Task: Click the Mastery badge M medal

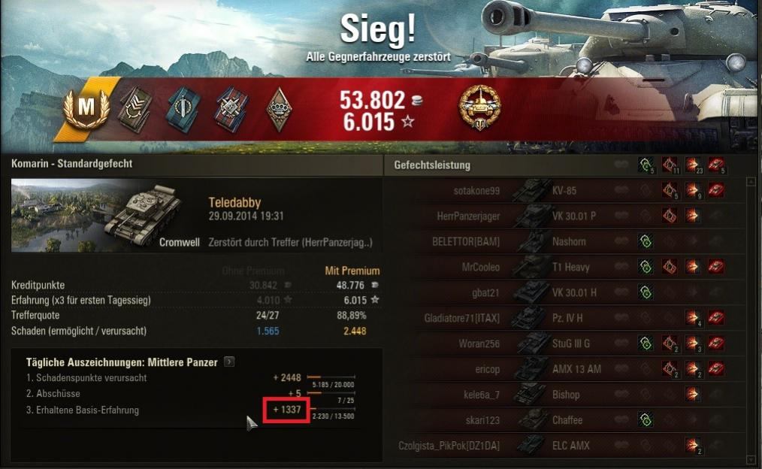Action: (86, 107)
